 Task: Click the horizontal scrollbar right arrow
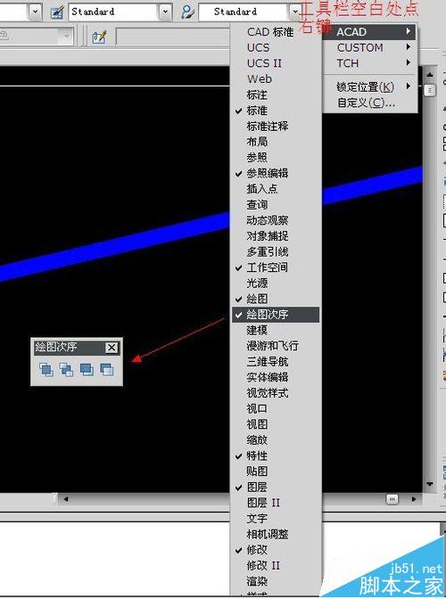pyautogui.click(x=414, y=499)
